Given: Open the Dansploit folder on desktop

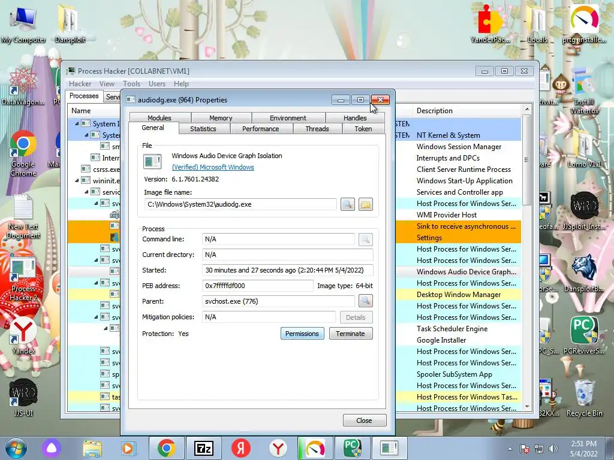Looking at the screenshot, I should [x=70, y=25].
